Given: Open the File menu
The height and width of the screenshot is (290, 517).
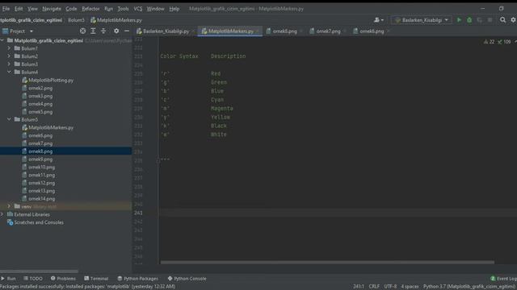Looking at the screenshot, I should click(x=6, y=9).
